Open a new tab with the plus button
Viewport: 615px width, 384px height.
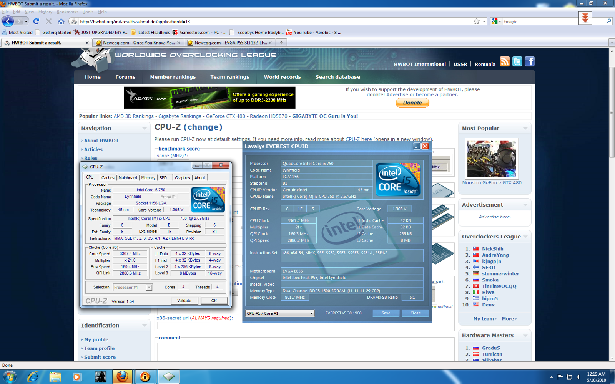[281, 43]
